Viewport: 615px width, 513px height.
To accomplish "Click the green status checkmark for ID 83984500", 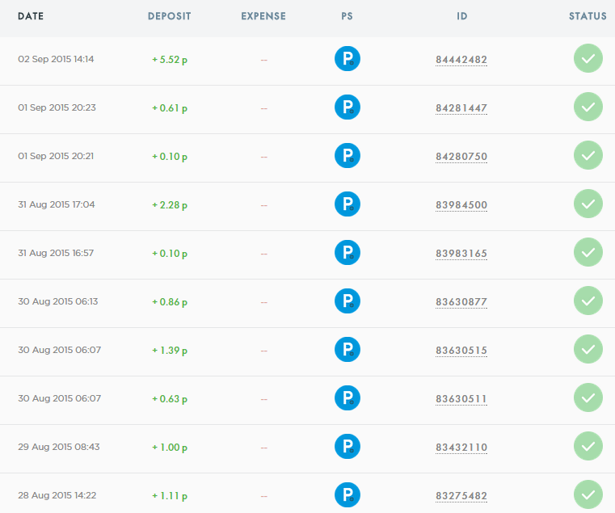I will pyautogui.click(x=588, y=204).
